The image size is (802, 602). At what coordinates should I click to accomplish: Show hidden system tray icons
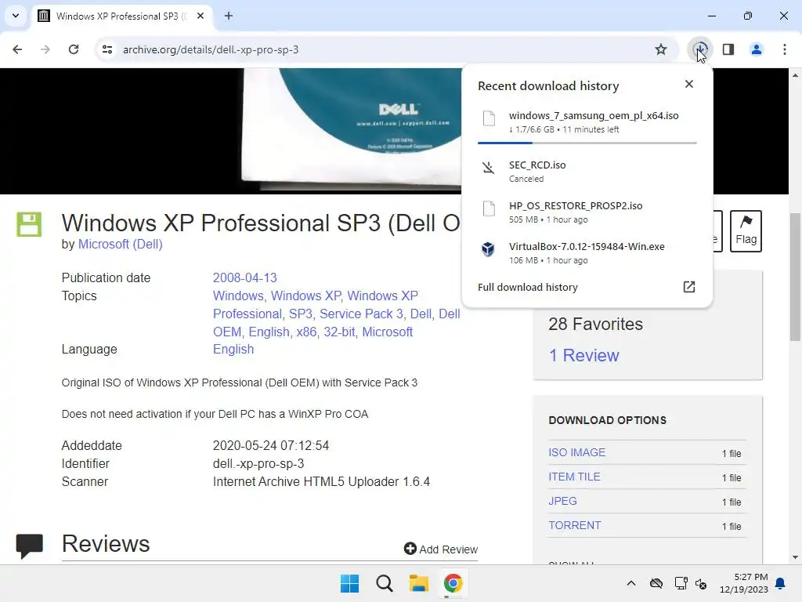pos(631,583)
